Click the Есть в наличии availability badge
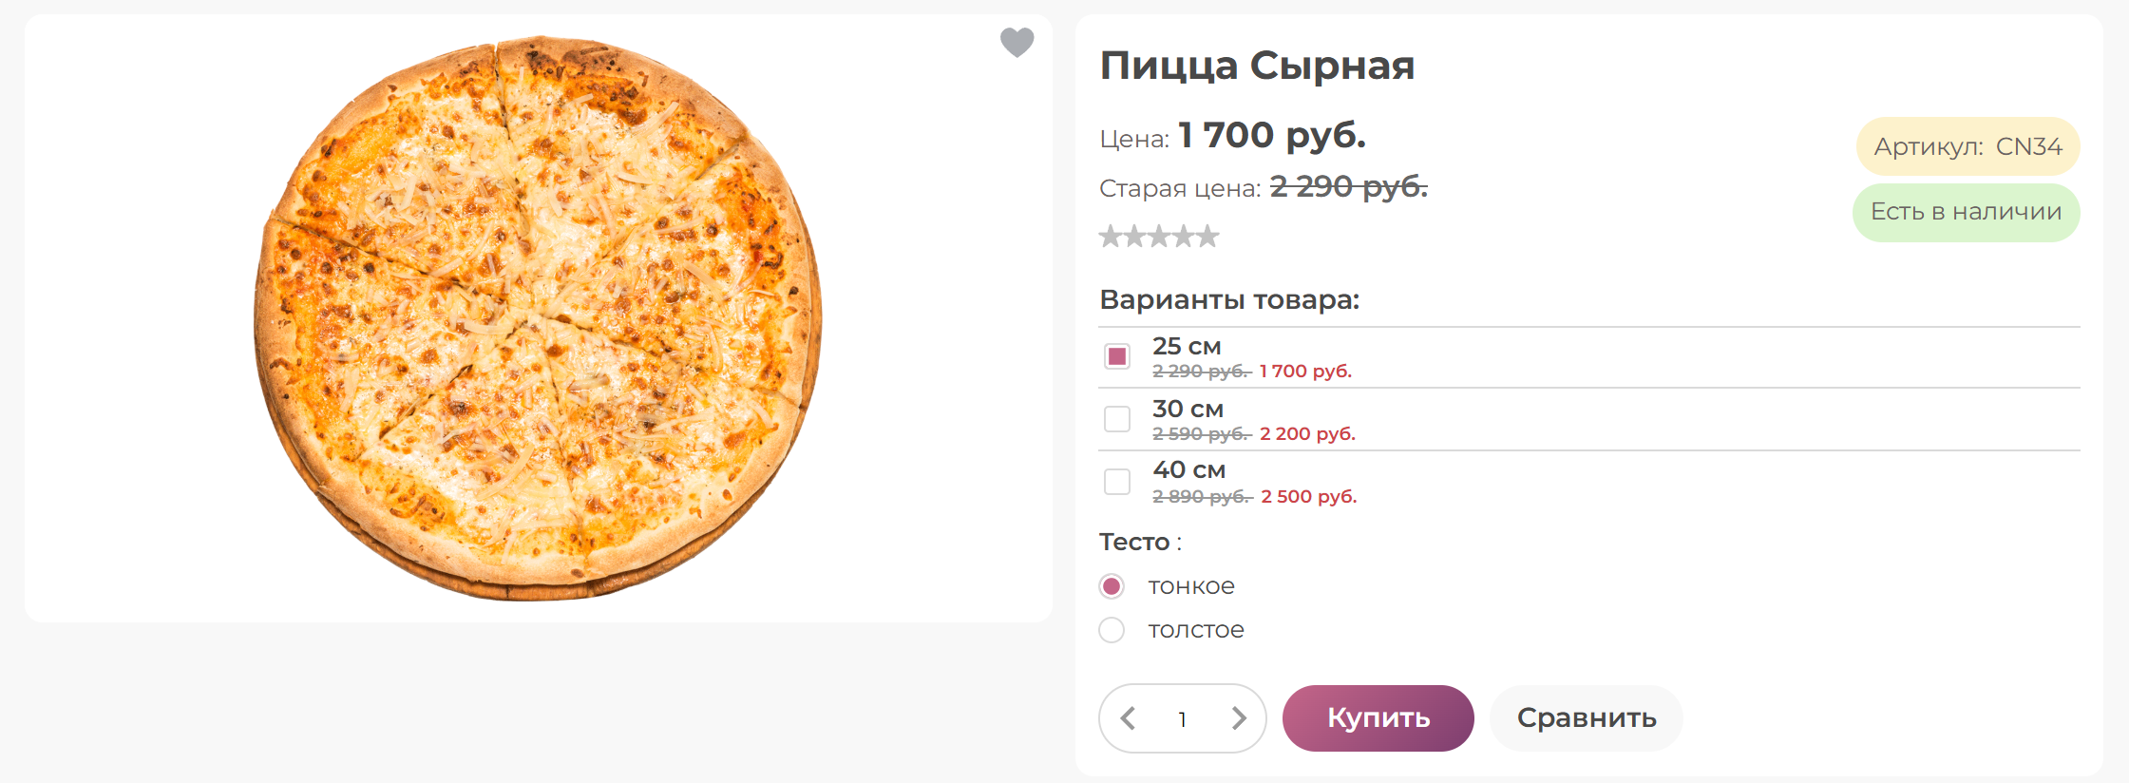This screenshot has width=2129, height=783. [x=1965, y=213]
